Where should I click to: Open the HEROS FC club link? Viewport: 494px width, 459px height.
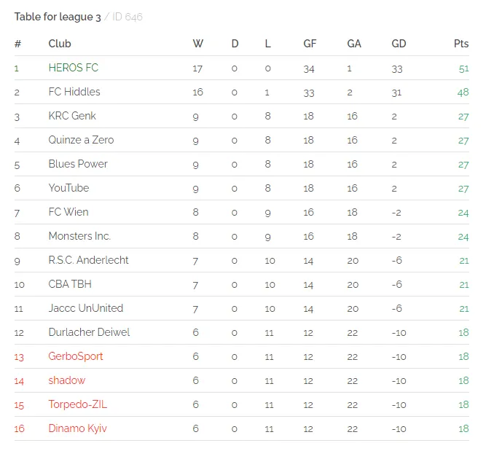[x=73, y=68]
